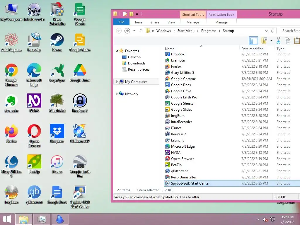Select NVDA desktop shortcut
This screenshot has height=225, width=300.
click(34, 103)
